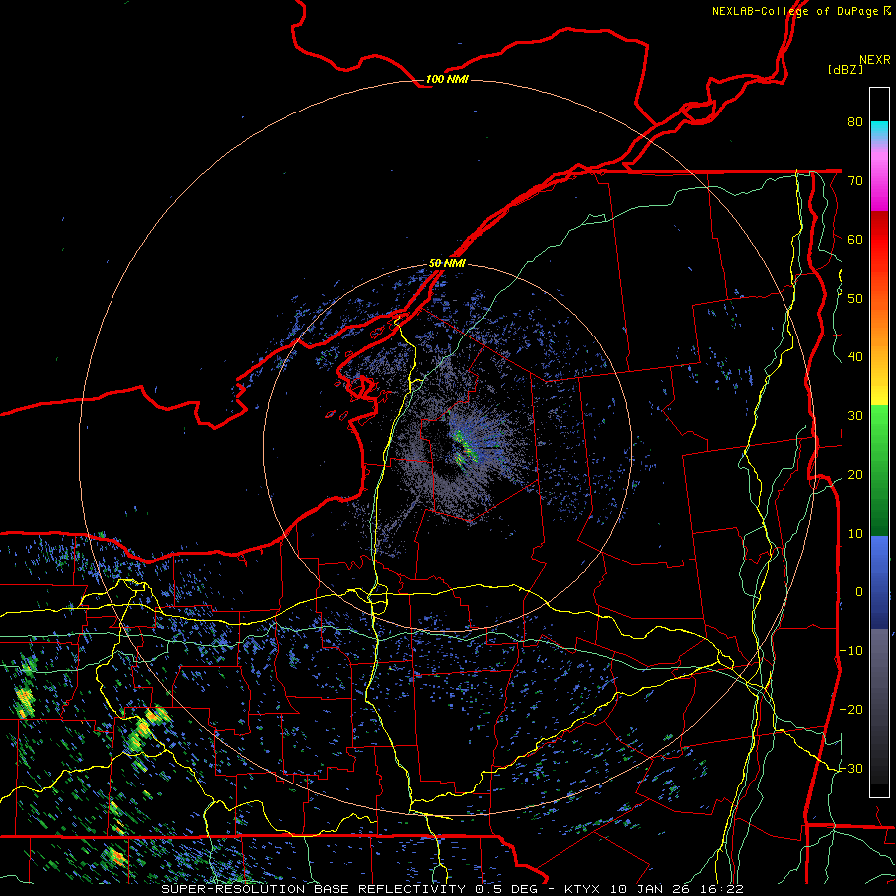Click the green segment of the color bar

(x=879, y=470)
